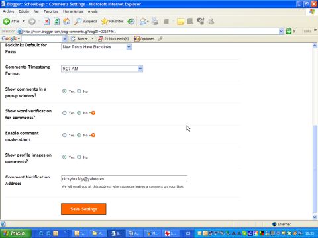Click the Internet zone icon in status bar
Image resolution: width=318 pixels, height=238 pixels.
274,224
